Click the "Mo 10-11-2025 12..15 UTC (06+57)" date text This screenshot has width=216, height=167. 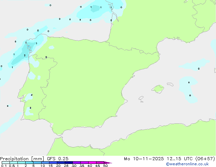pos(169,159)
